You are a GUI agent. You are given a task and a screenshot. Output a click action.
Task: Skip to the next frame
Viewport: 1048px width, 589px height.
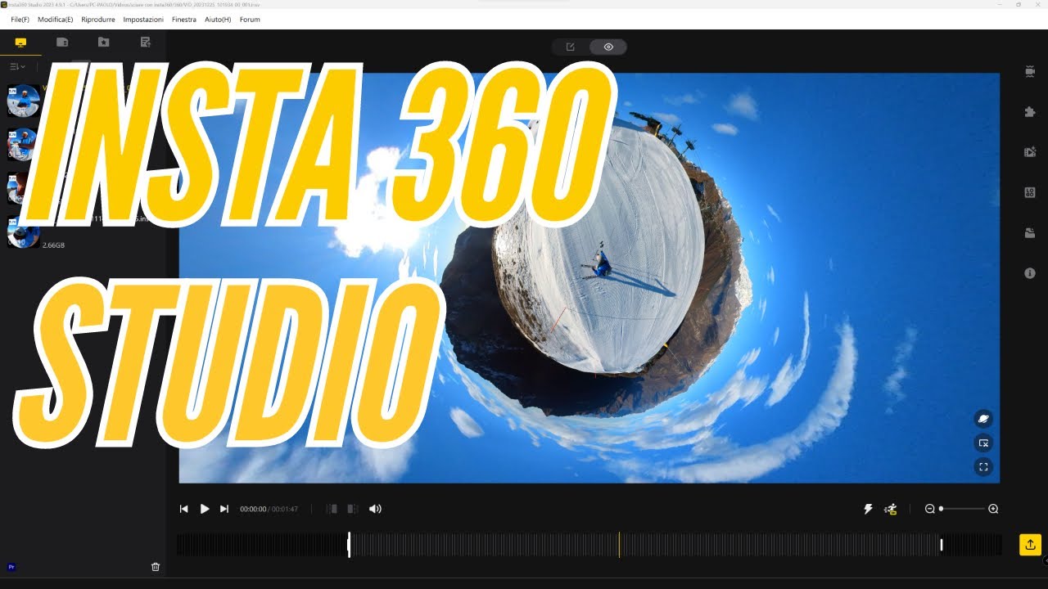[x=224, y=509]
